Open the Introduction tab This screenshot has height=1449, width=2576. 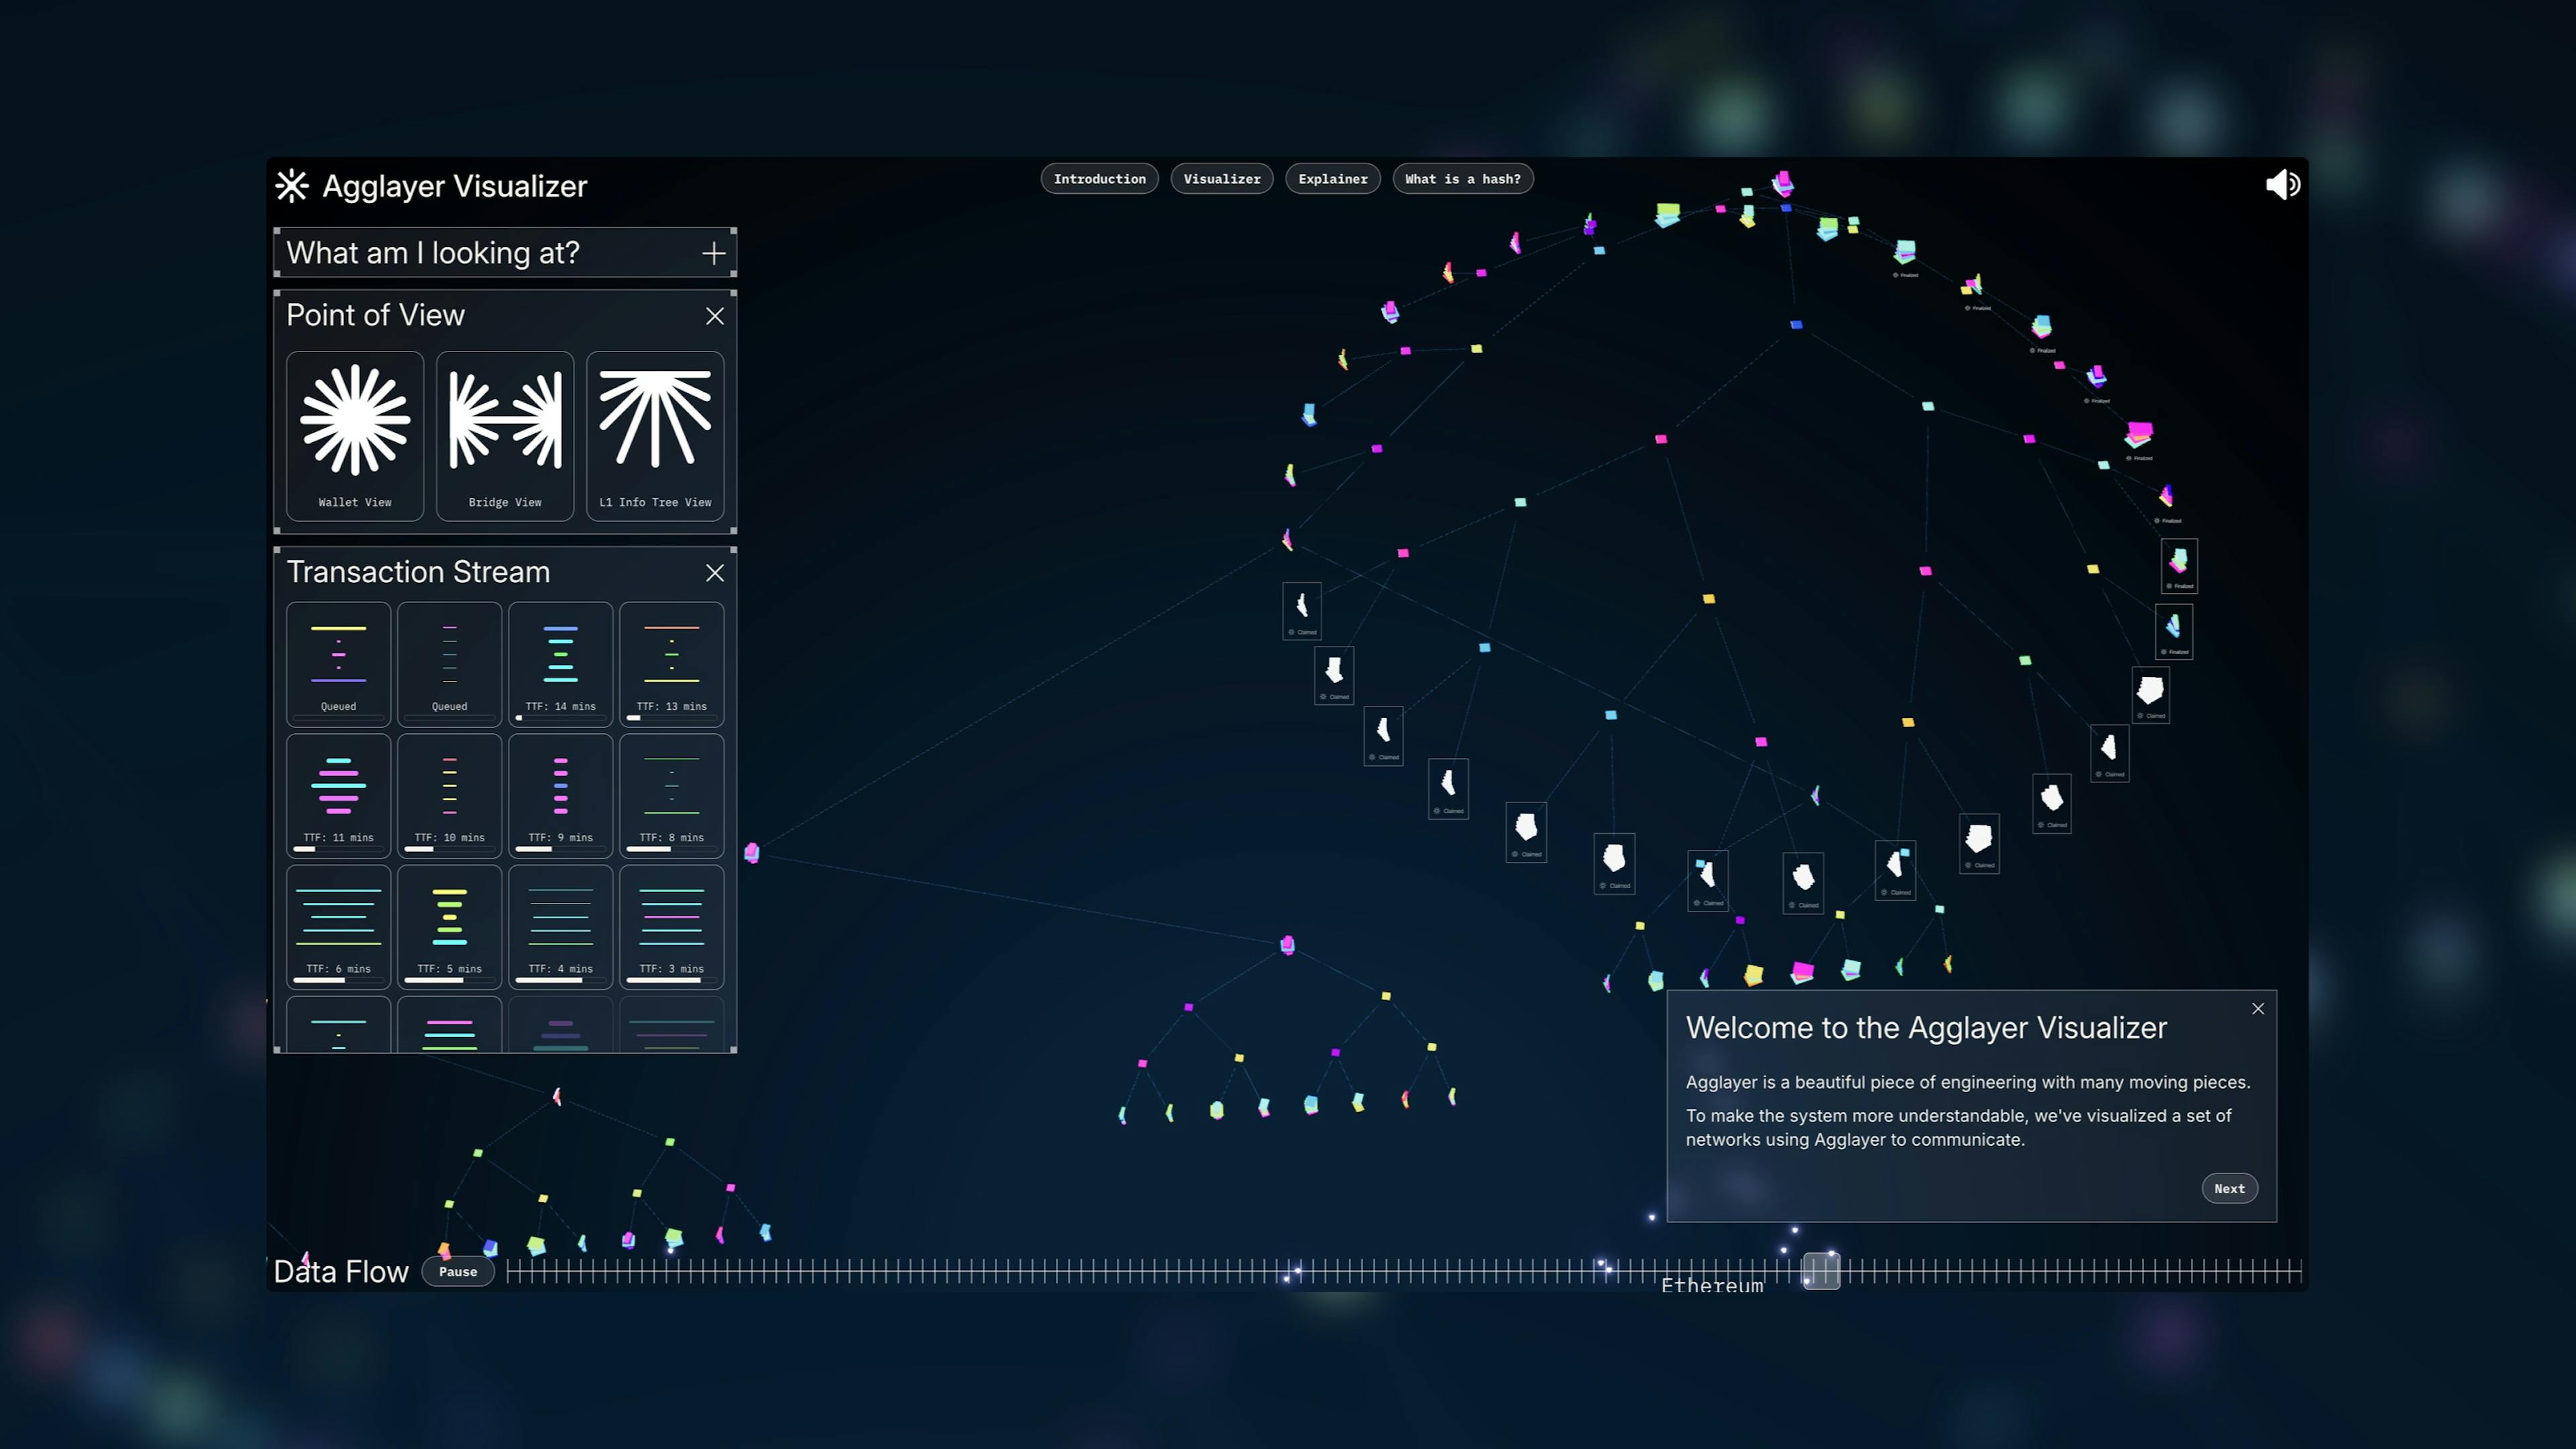pyautogui.click(x=1099, y=179)
